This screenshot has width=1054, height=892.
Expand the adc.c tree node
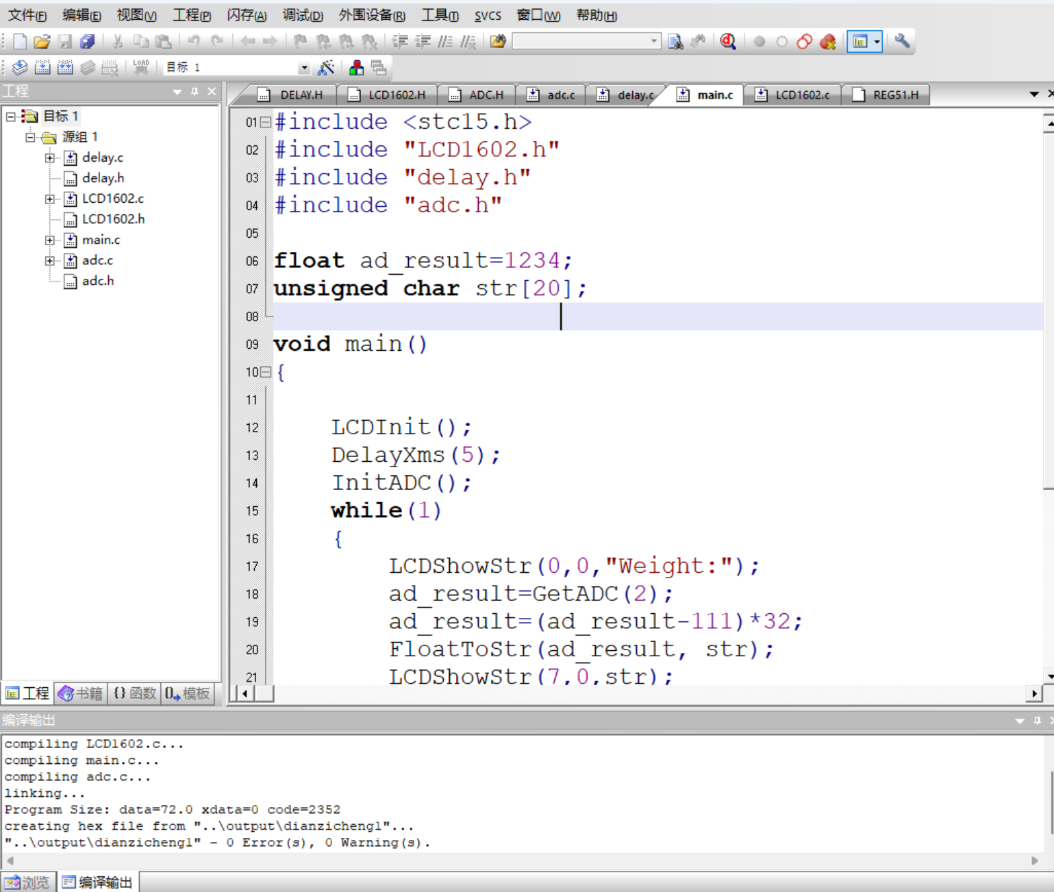(50, 260)
